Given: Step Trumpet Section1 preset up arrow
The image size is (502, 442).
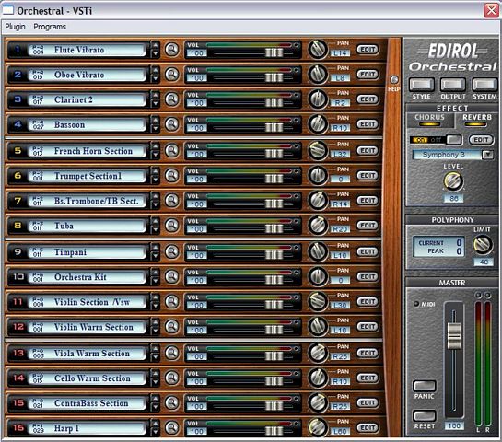Looking at the screenshot, I should click(x=156, y=171).
